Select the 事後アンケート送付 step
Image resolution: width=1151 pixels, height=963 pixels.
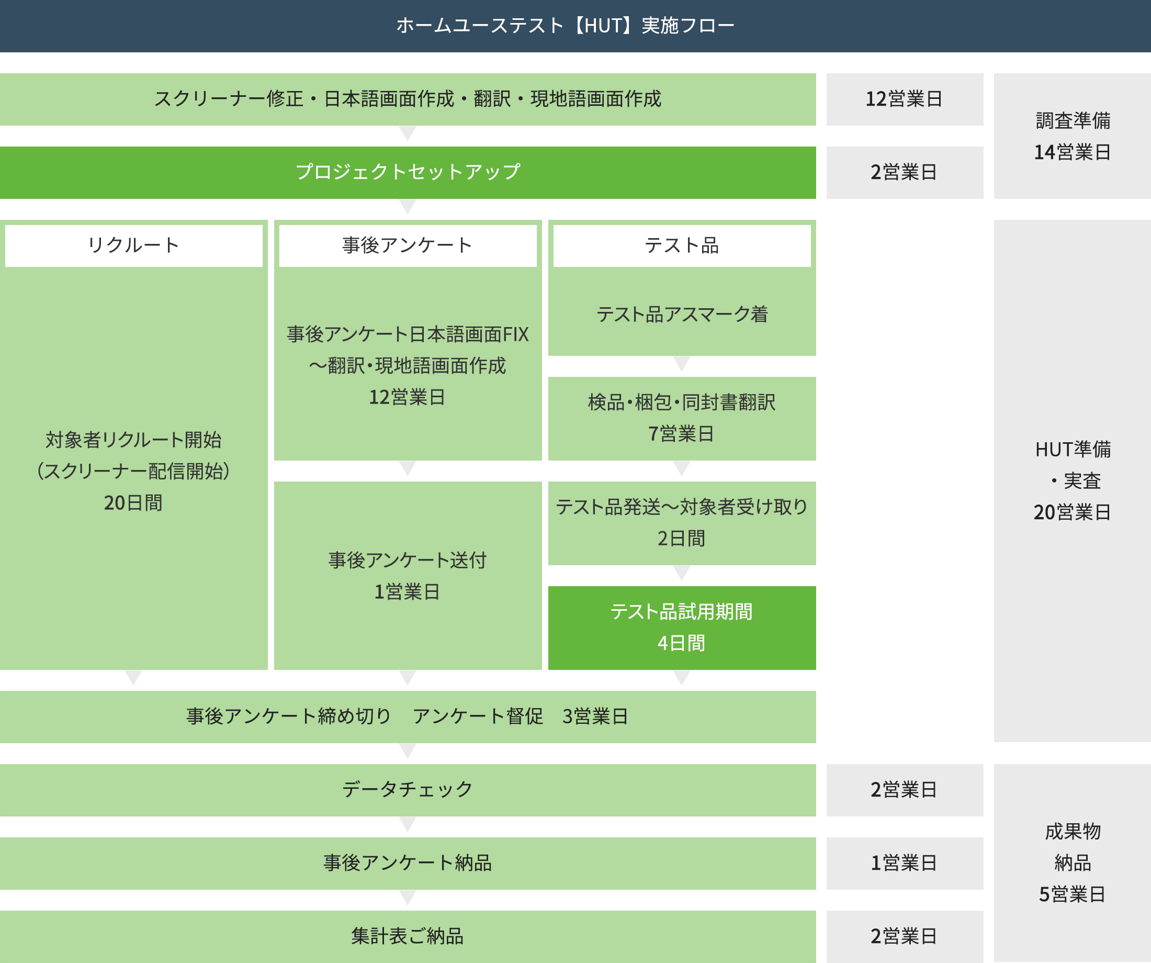(408, 576)
